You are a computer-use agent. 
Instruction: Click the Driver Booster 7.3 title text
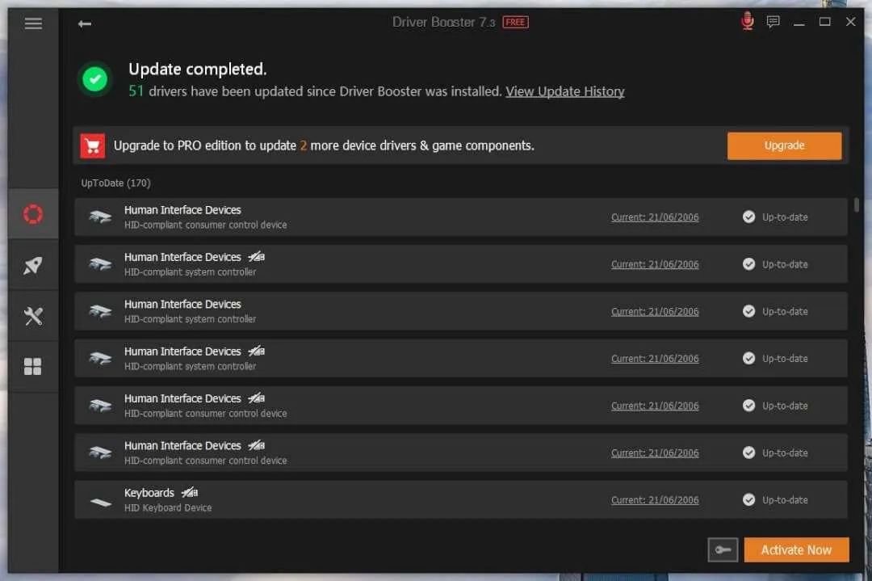point(443,23)
